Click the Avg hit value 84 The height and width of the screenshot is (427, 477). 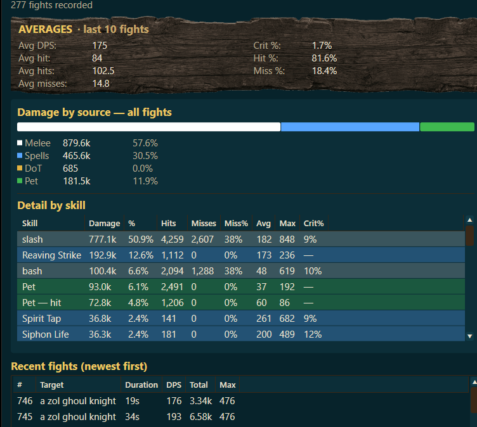click(97, 58)
